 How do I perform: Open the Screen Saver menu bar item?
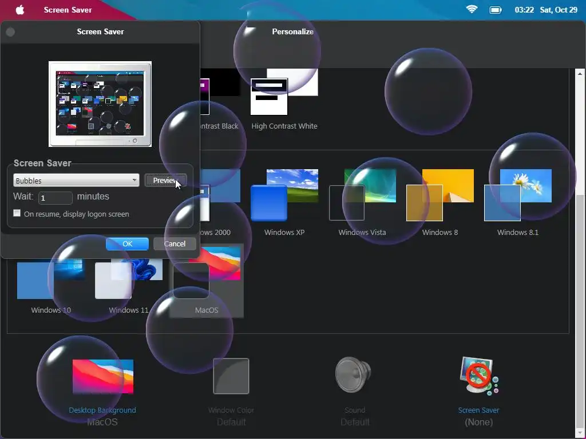[68, 10]
